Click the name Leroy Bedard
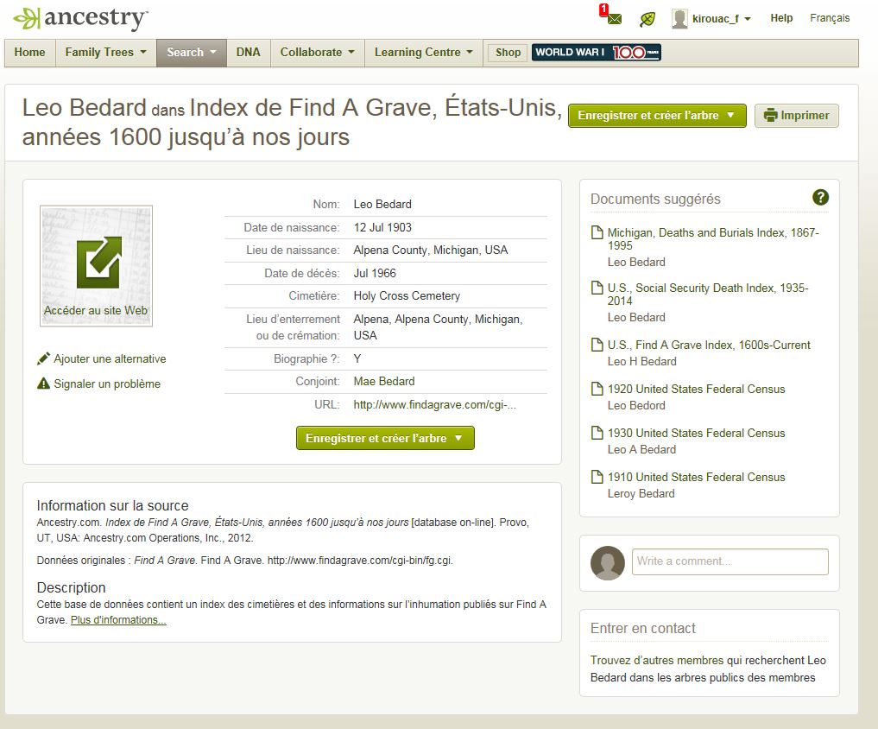878x729 pixels. point(641,494)
